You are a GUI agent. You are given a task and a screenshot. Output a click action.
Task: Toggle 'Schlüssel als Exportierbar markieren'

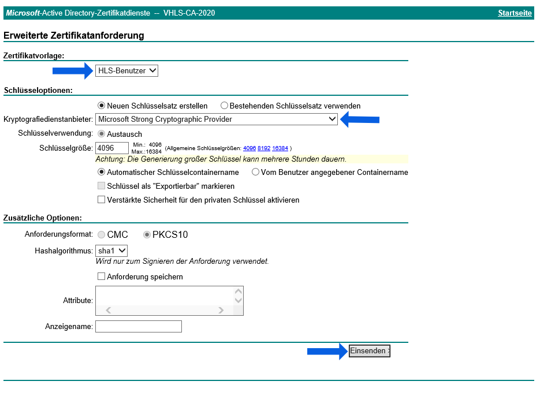(x=102, y=185)
